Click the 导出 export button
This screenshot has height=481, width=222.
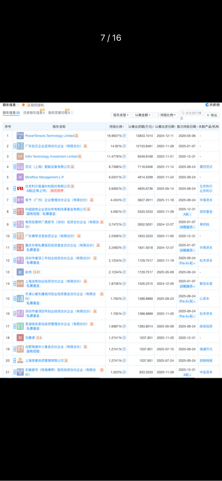pyautogui.click(x=212, y=115)
